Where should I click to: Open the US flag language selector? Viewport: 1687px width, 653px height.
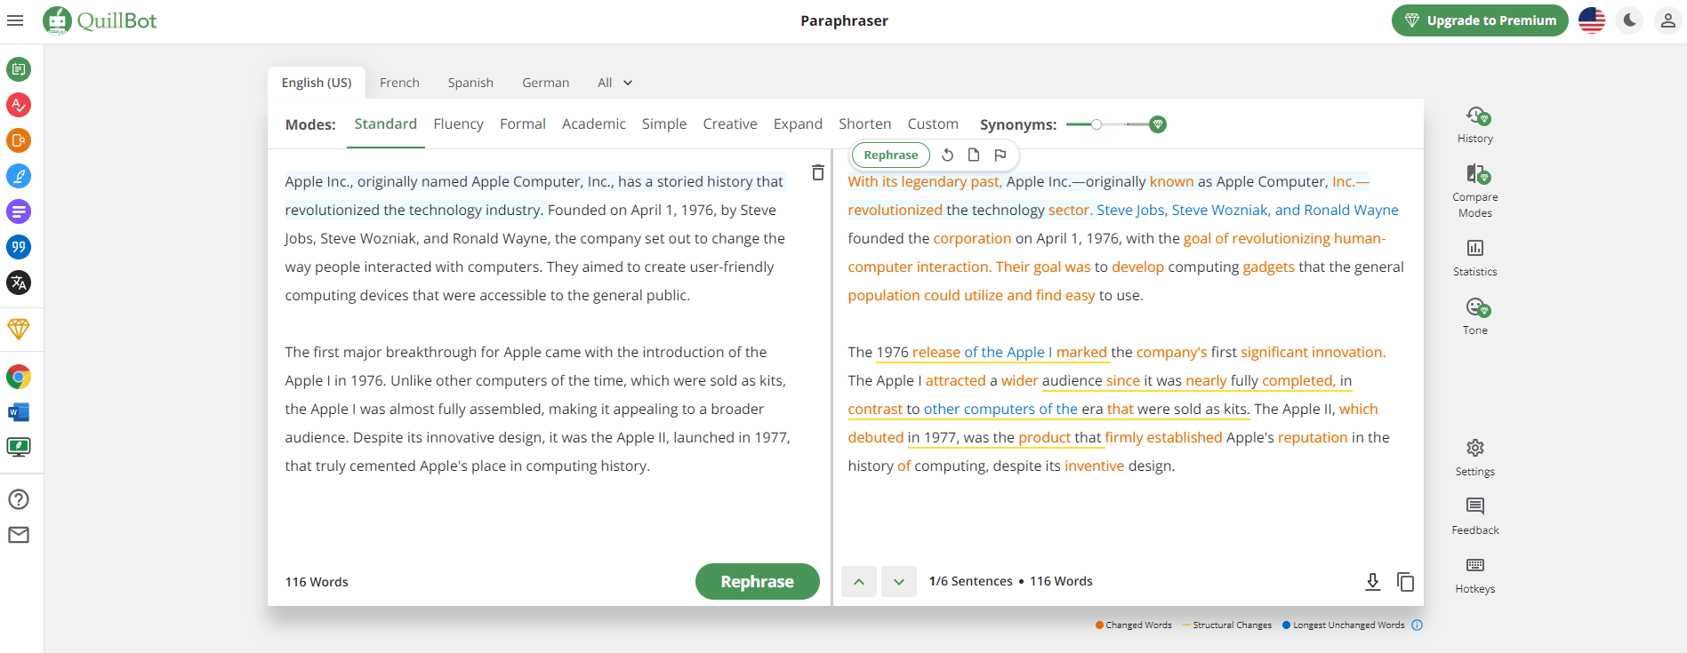pyautogui.click(x=1591, y=20)
